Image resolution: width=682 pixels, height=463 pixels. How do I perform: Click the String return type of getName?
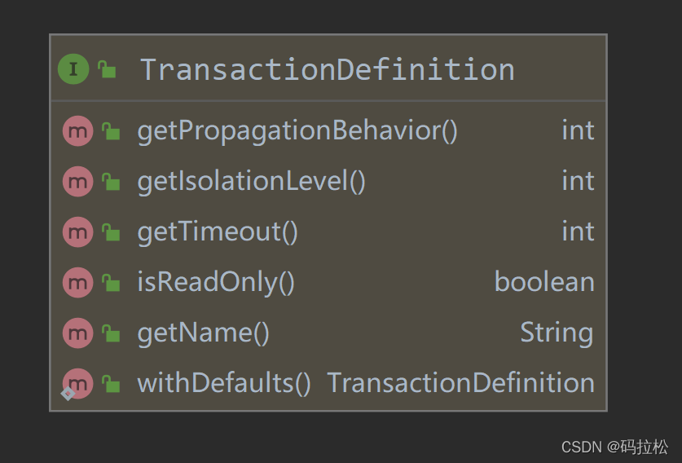tap(557, 333)
